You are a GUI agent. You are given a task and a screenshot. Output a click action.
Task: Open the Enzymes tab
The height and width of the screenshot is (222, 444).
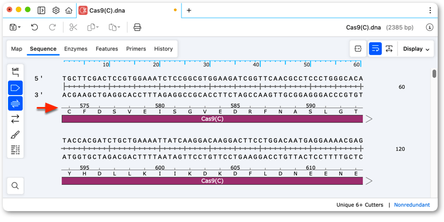(x=76, y=49)
